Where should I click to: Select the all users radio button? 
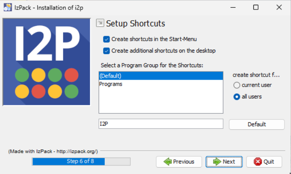(237, 96)
